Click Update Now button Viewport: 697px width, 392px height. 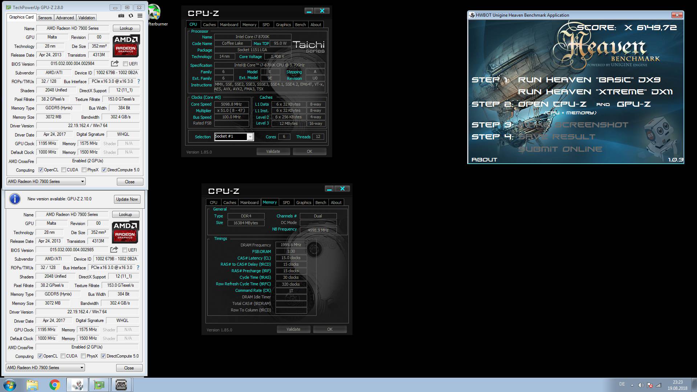coord(127,199)
